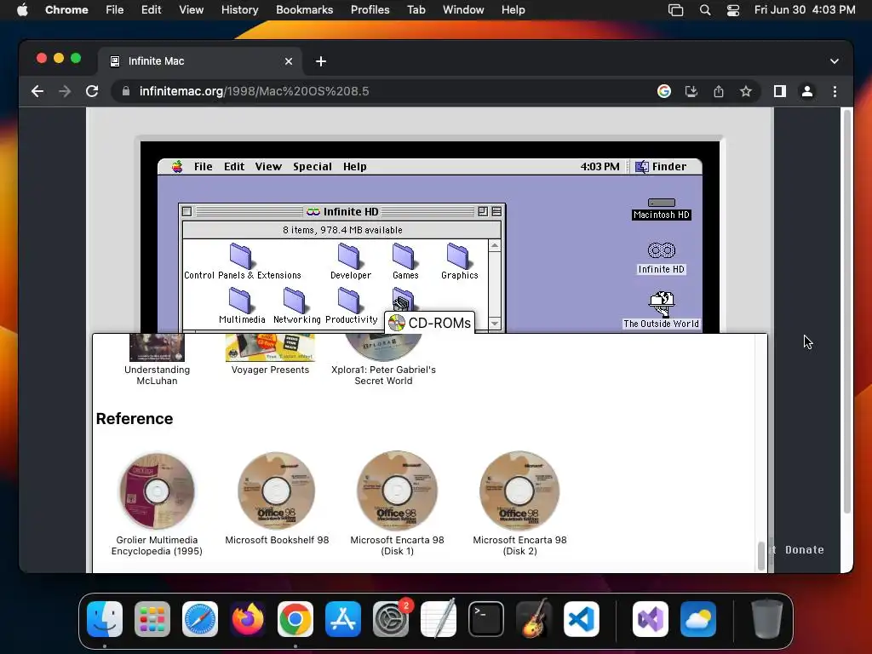This screenshot has height=654, width=872.
Task: Open the tab search dropdown arrow
Action: (x=835, y=61)
